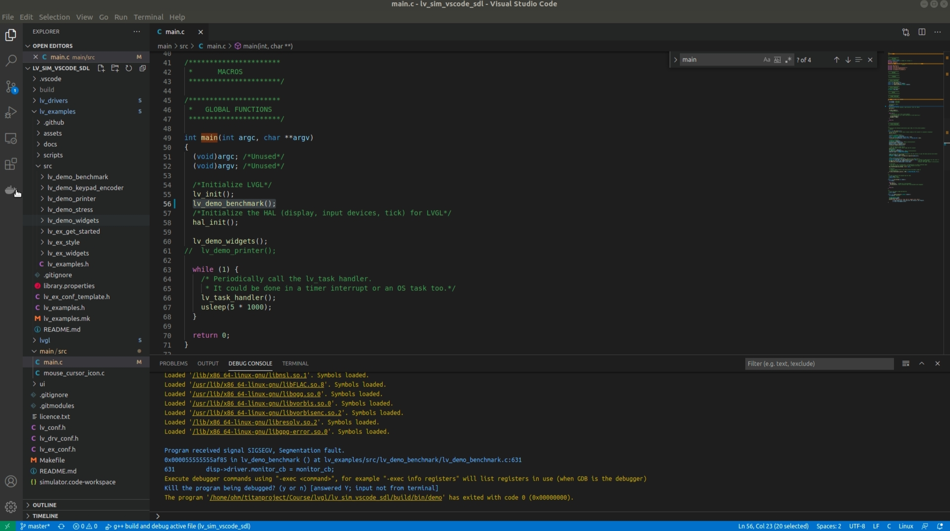Expand the OUTLINE section
This screenshot has width=950, height=531.
coord(45,505)
